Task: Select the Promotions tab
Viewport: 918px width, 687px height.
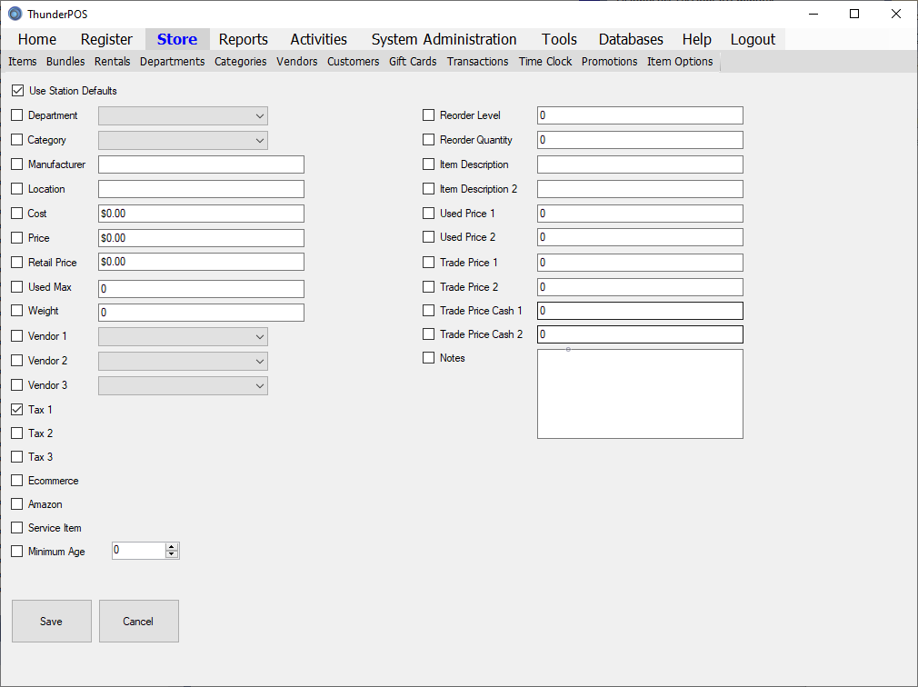Action: (609, 62)
